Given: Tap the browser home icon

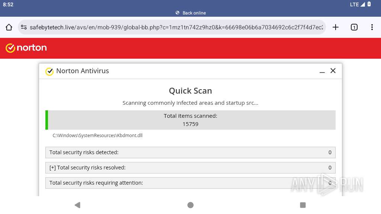Looking at the screenshot, I should (x=9, y=27).
